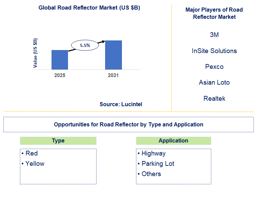Select the 'Yellow' type bullet
This screenshot has width=259, height=198.
pos(33,163)
